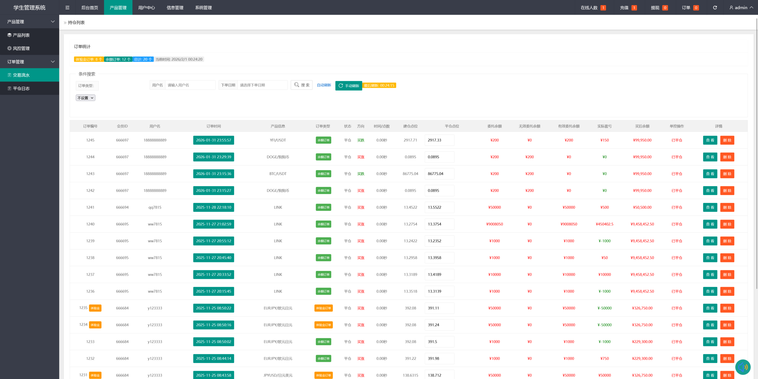Click 手动刷新 refresh button
758x379 pixels.
click(x=349, y=86)
